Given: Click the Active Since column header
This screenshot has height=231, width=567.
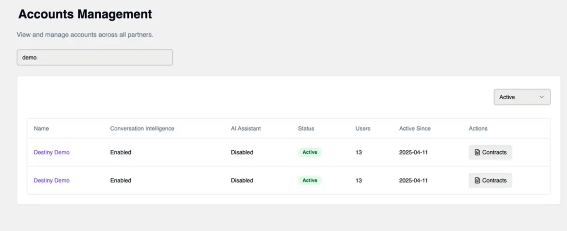Looking at the screenshot, I should (415, 128).
